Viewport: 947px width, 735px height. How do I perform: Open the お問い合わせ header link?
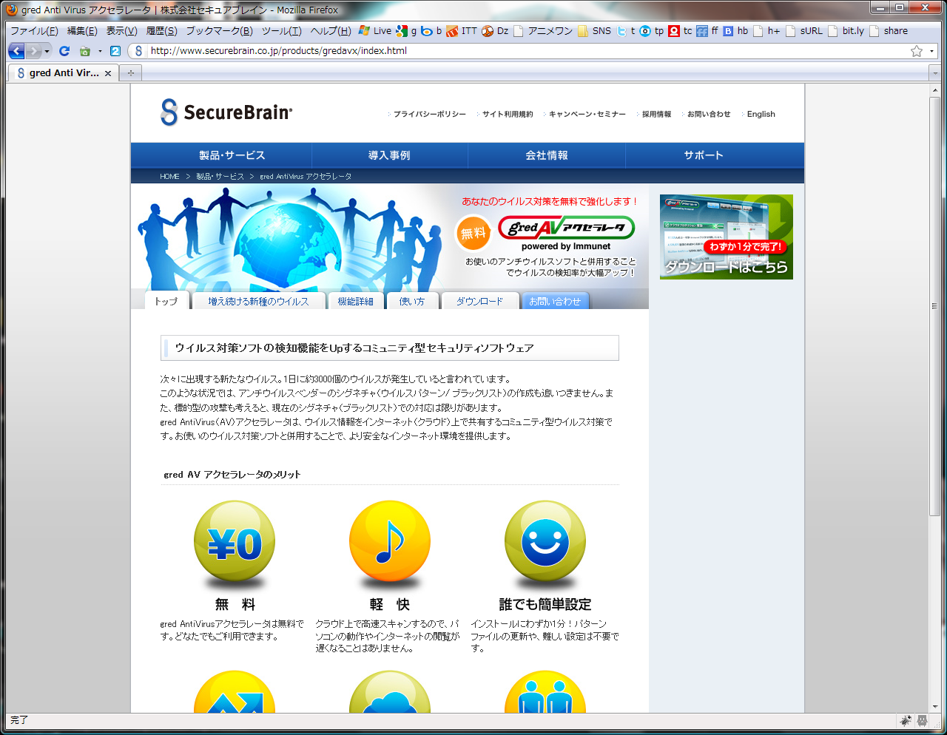pos(709,115)
